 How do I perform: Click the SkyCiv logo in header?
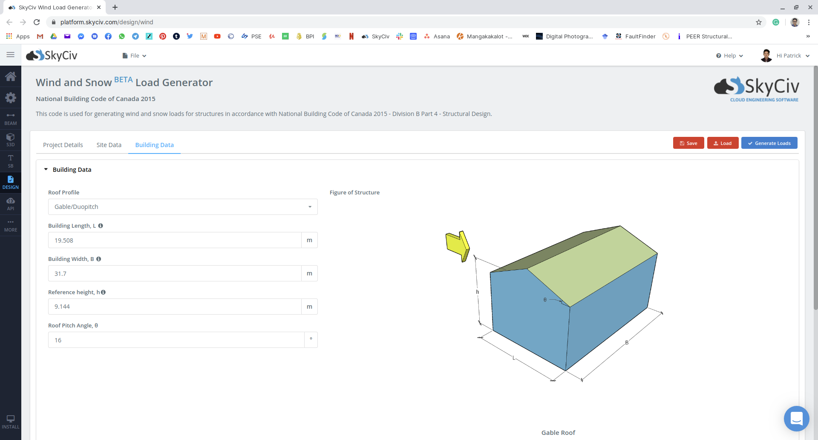(x=52, y=55)
